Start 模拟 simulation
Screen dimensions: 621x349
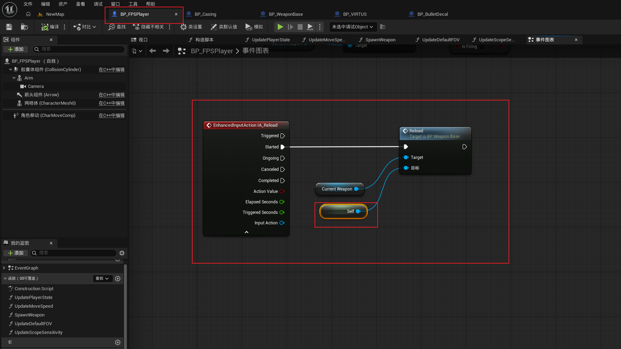(254, 27)
